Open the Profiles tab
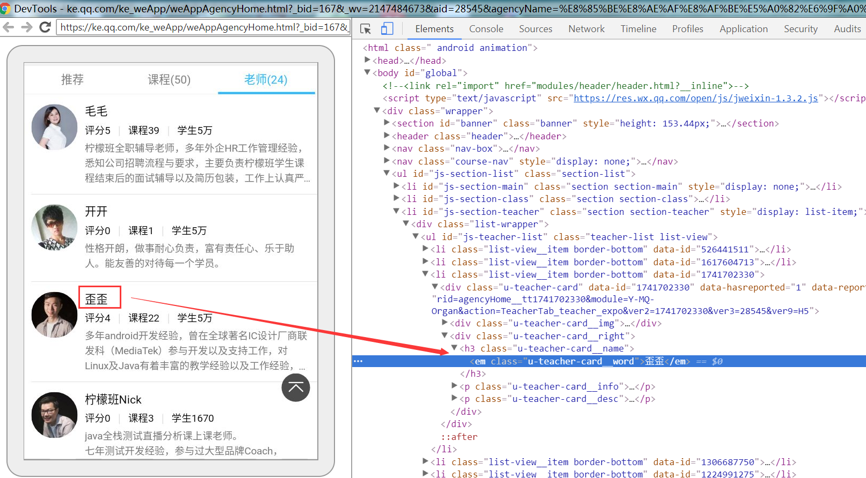This screenshot has width=866, height=478. click(688, 29)
